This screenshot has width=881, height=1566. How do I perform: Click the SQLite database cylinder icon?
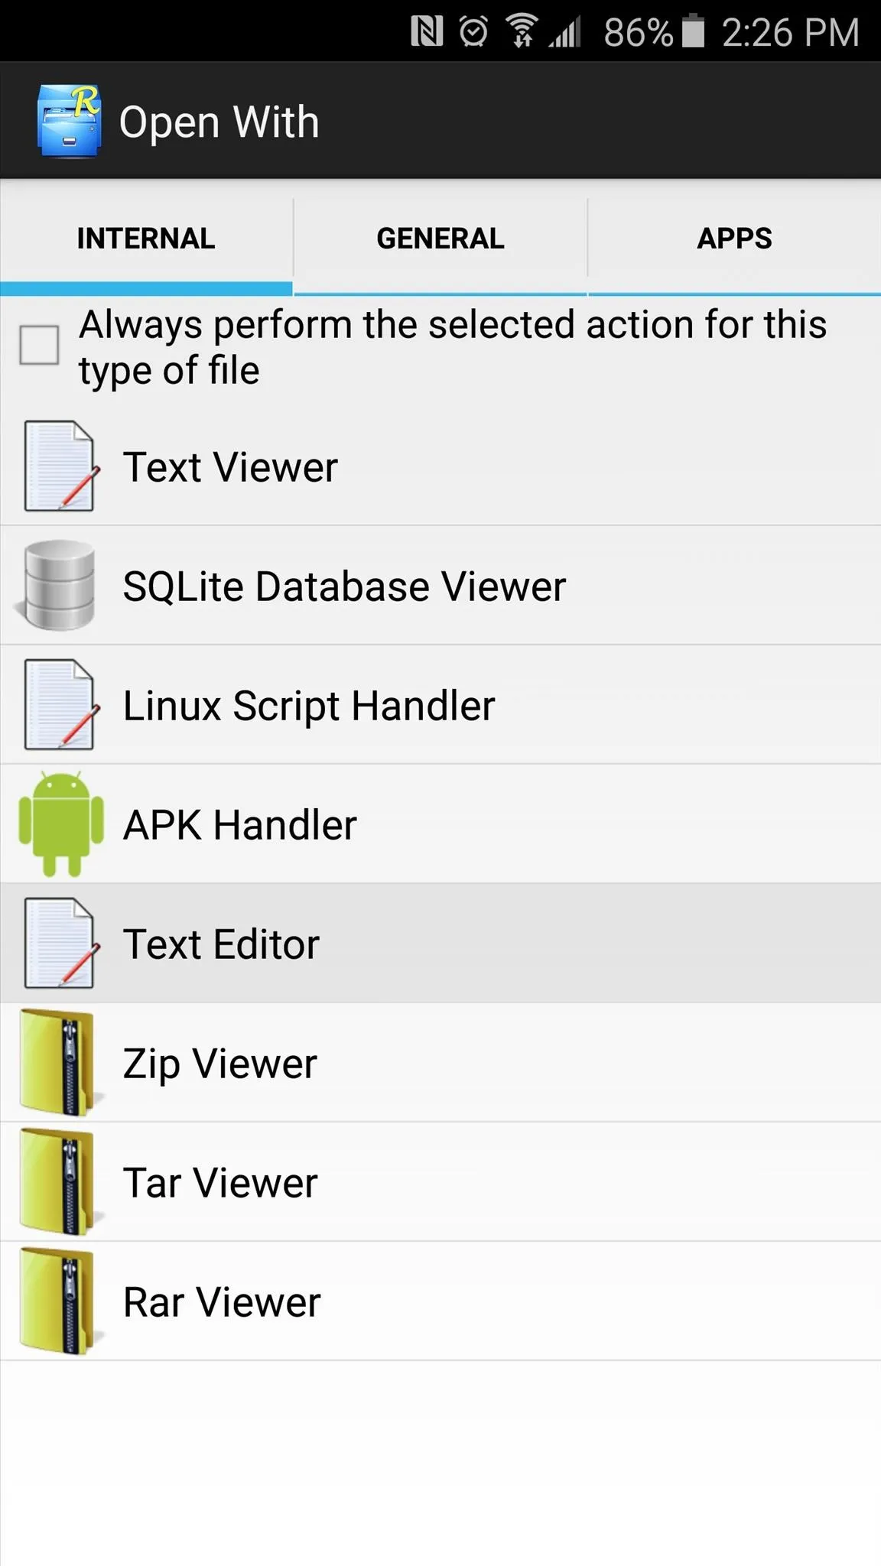[x=57, y=586]
